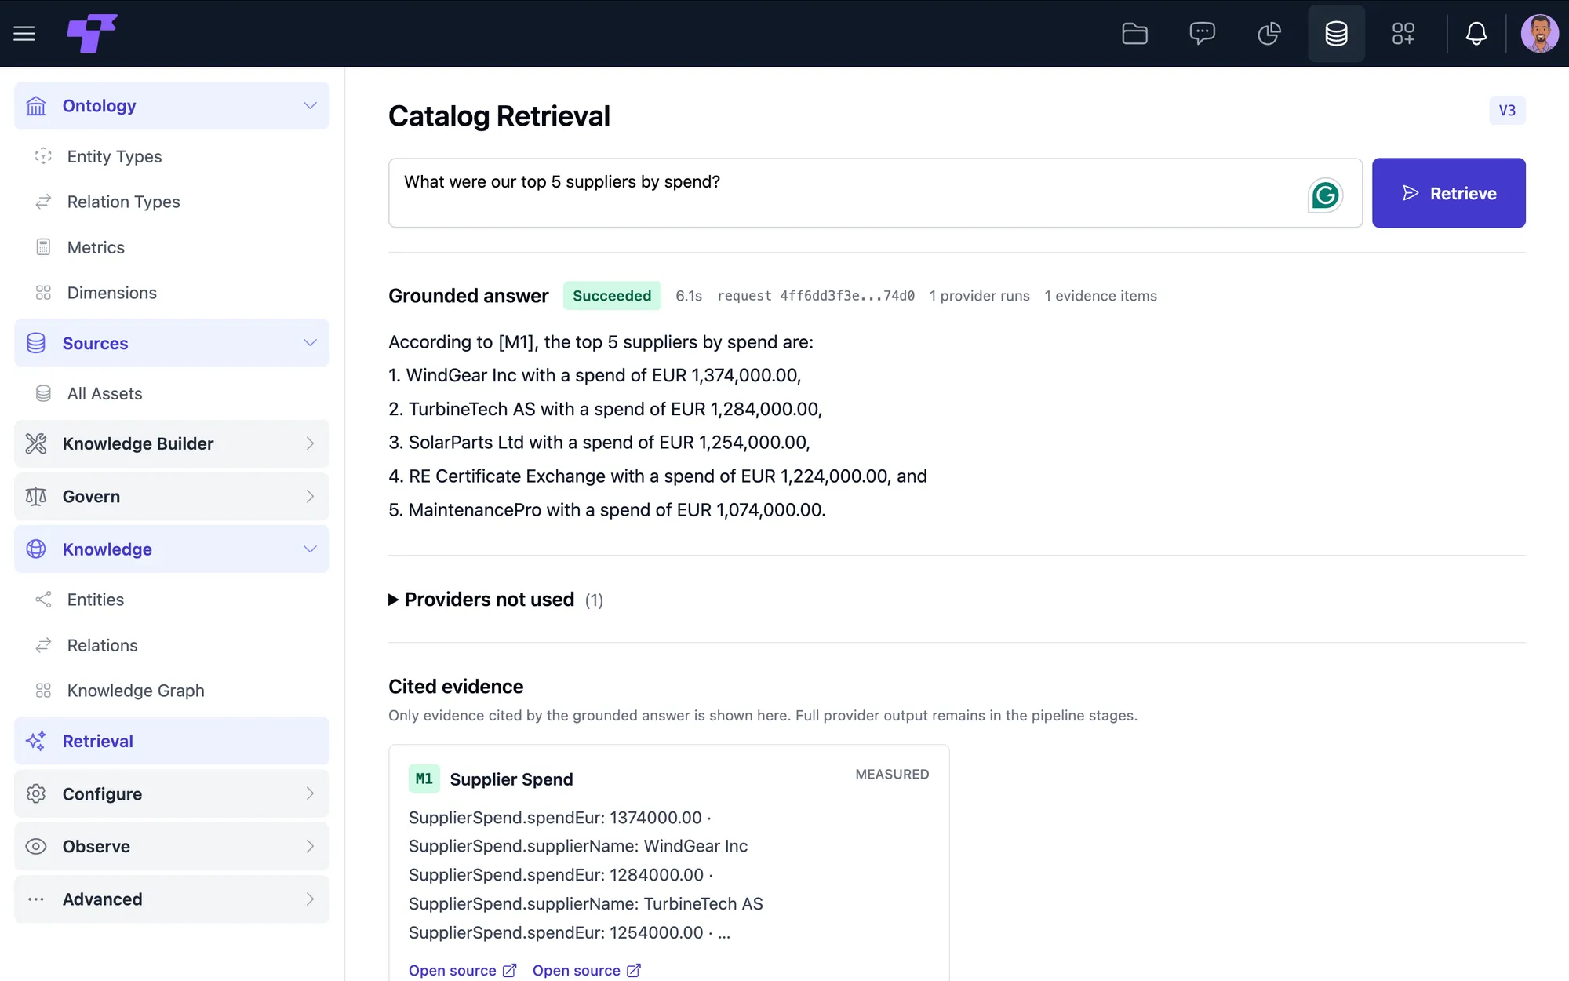
Task: Open the user avatar profile
Action: [x=1539, y=34]
